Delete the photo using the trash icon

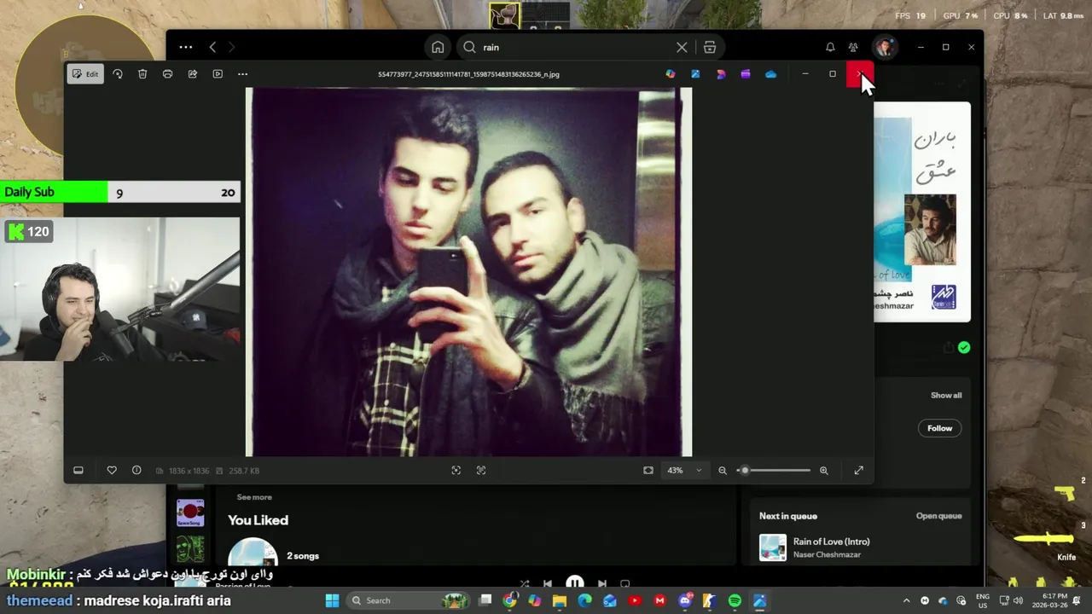(142, 74)
